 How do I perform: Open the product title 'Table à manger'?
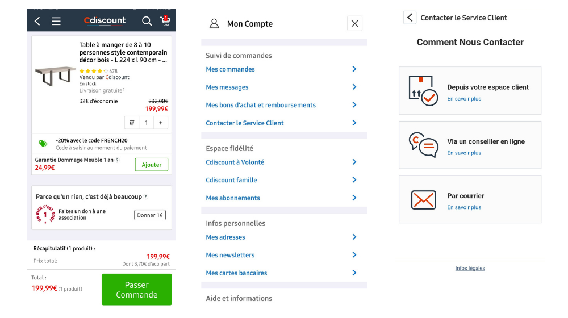pyautogui.click(x=123, y=52)
